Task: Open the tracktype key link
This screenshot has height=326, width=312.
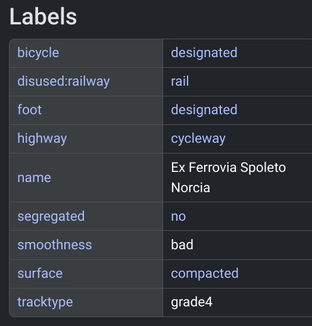Action: point(45,302)
